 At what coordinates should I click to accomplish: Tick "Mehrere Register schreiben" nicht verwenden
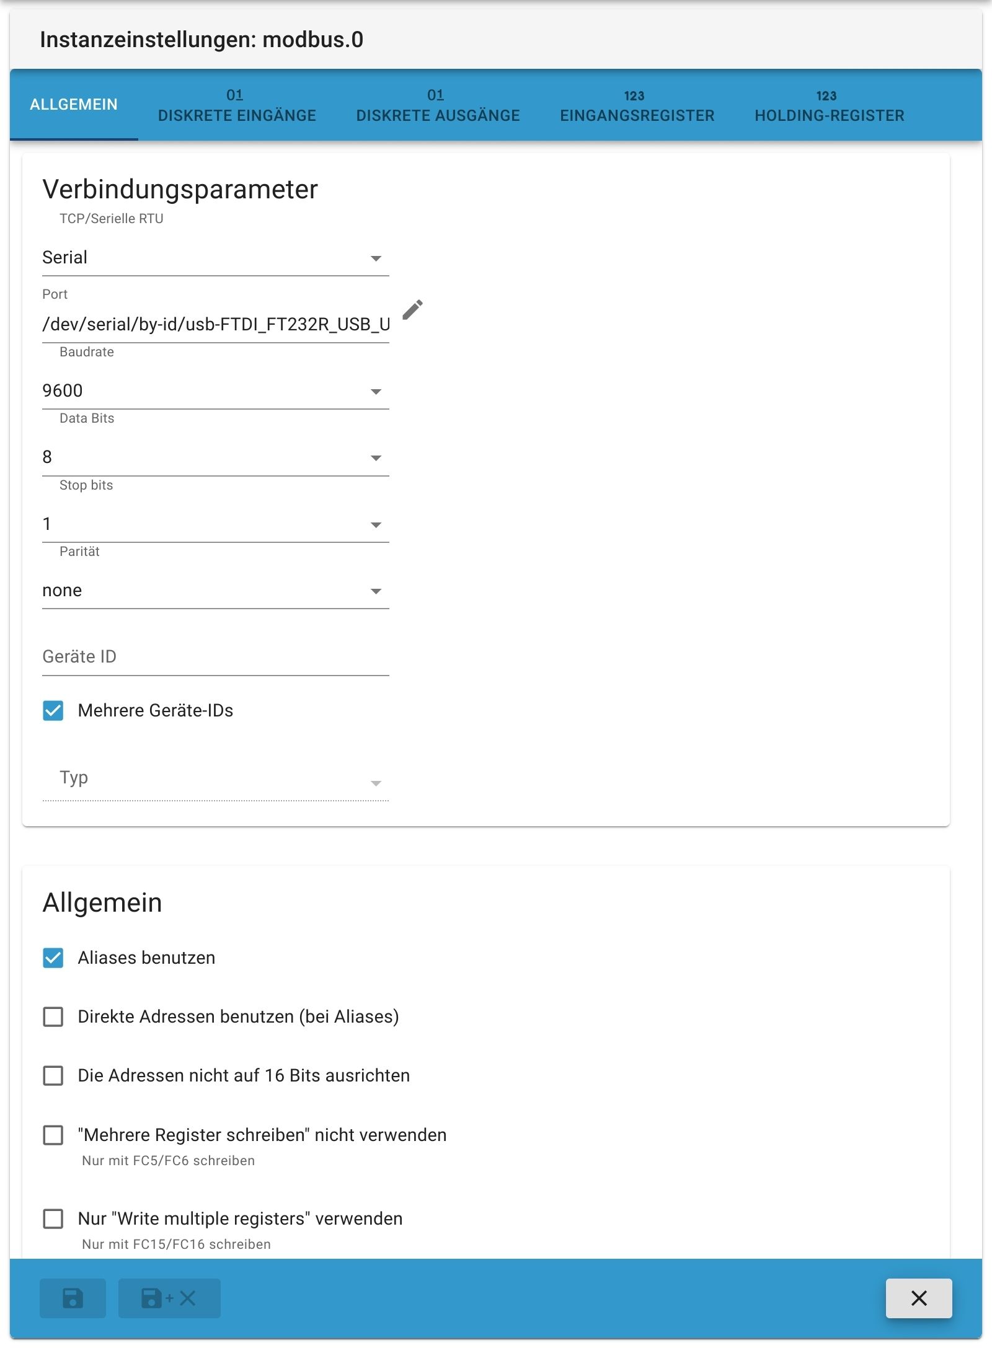pyautogui.click(x=53, y=1135)
